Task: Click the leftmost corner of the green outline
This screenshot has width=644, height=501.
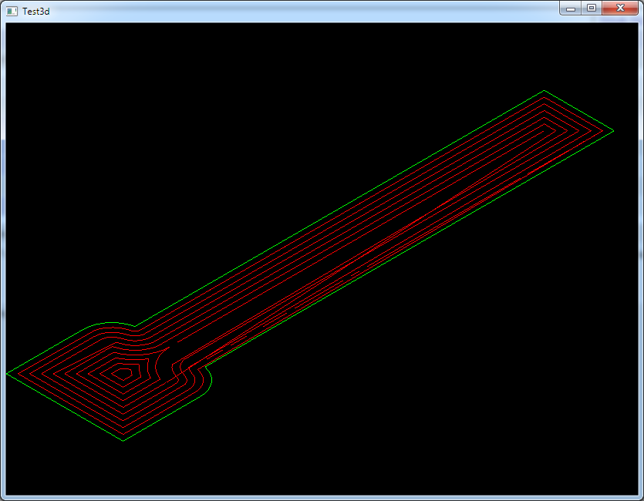Action: (x=8, y=374)
